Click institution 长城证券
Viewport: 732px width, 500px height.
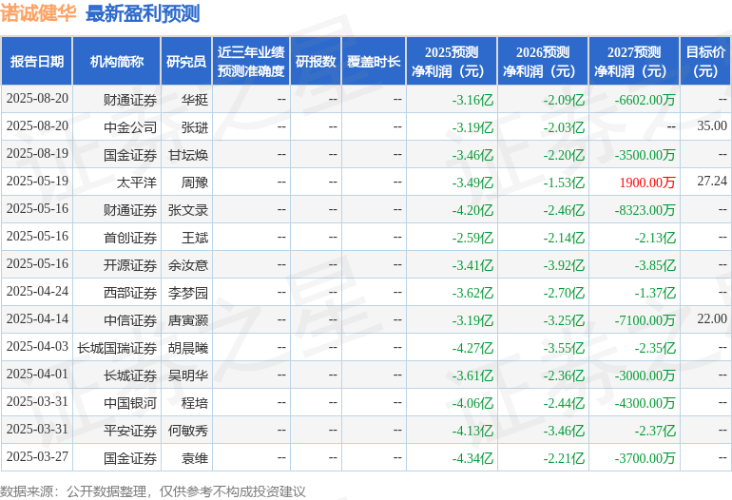click(130, 375)
